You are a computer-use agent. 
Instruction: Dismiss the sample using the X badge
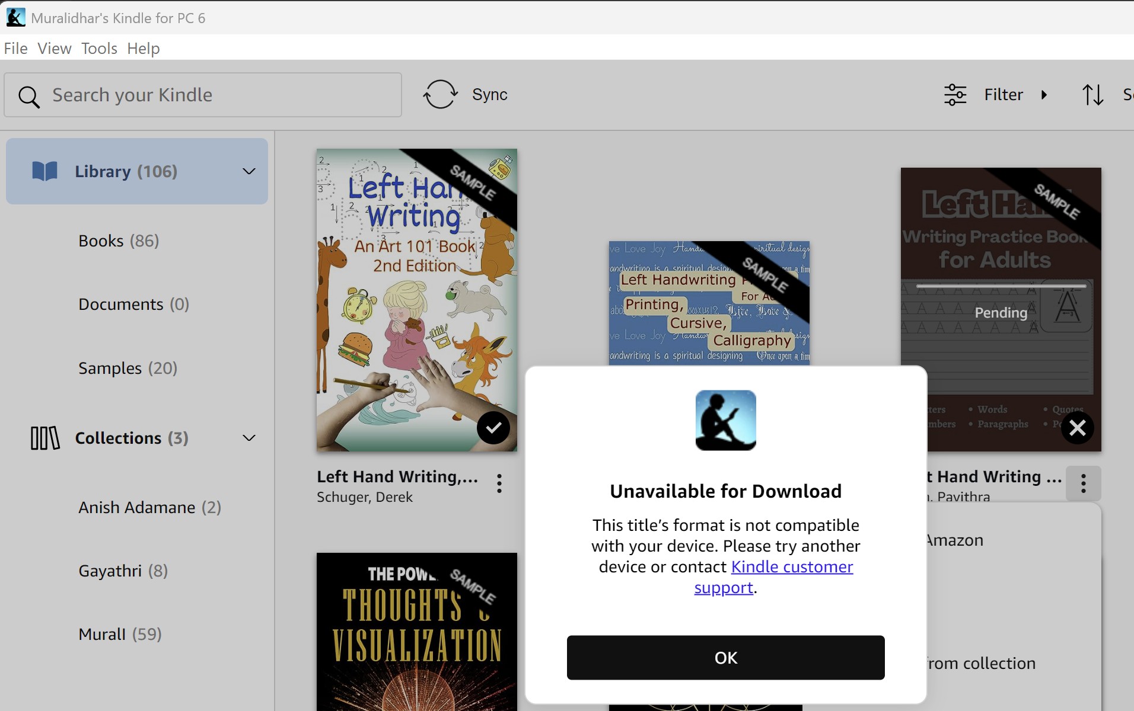pyautogui.click(x=1077, y=428)
